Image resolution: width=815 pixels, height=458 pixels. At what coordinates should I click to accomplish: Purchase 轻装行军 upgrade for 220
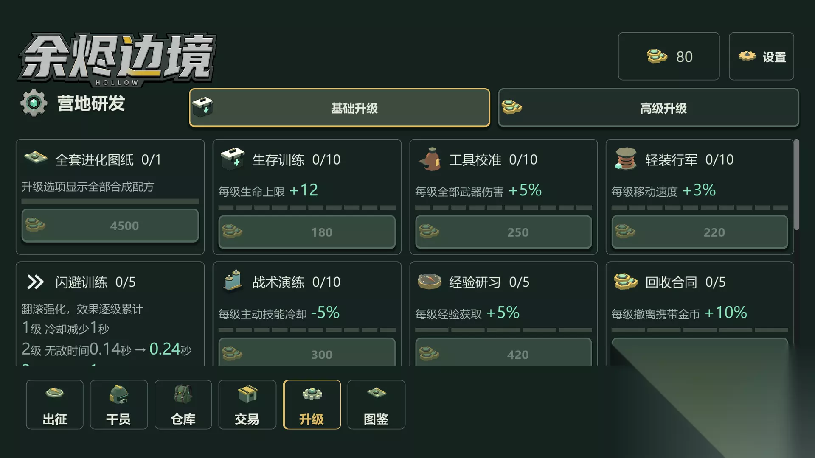[700, 232]
